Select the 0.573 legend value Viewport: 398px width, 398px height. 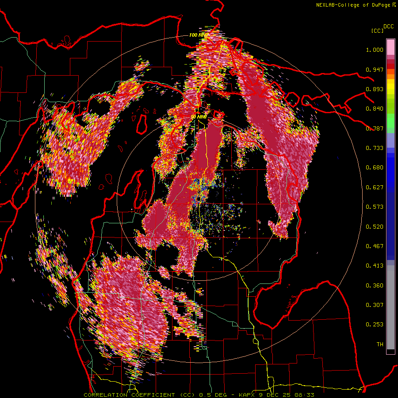click(x=375, y=207)
